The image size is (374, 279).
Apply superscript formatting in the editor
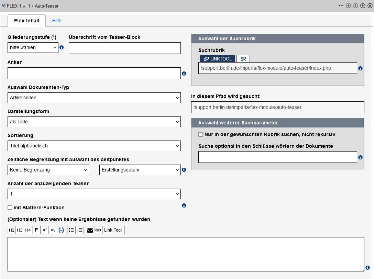coord(45,230)
